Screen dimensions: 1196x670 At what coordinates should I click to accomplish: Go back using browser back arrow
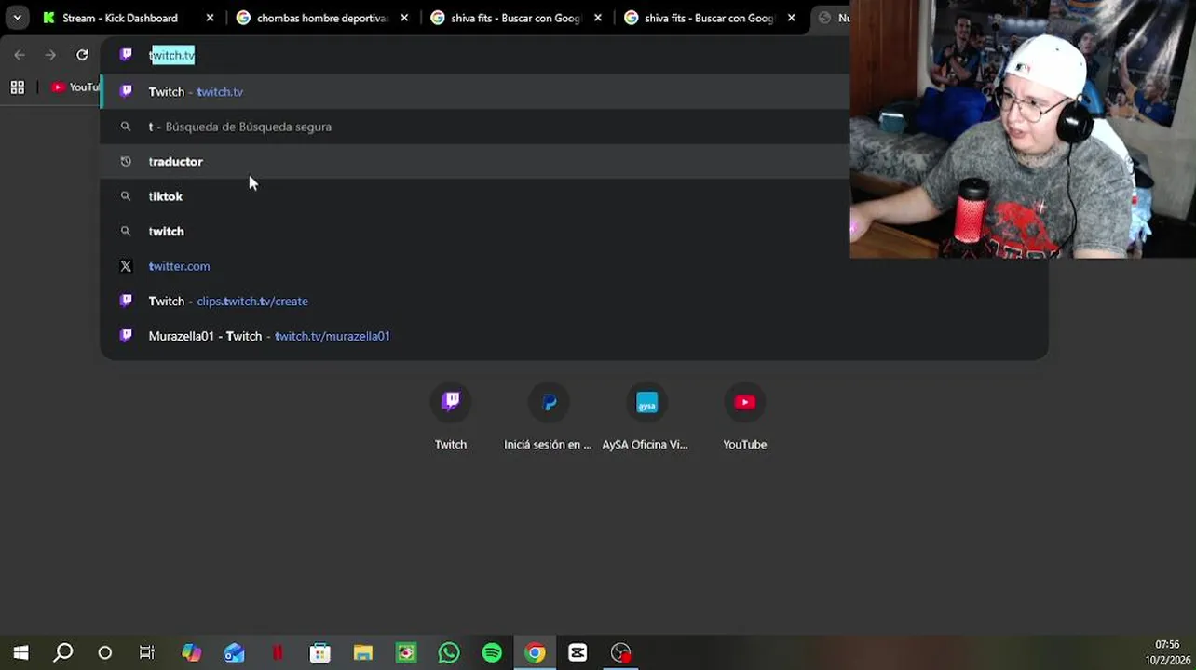(20, 55)
